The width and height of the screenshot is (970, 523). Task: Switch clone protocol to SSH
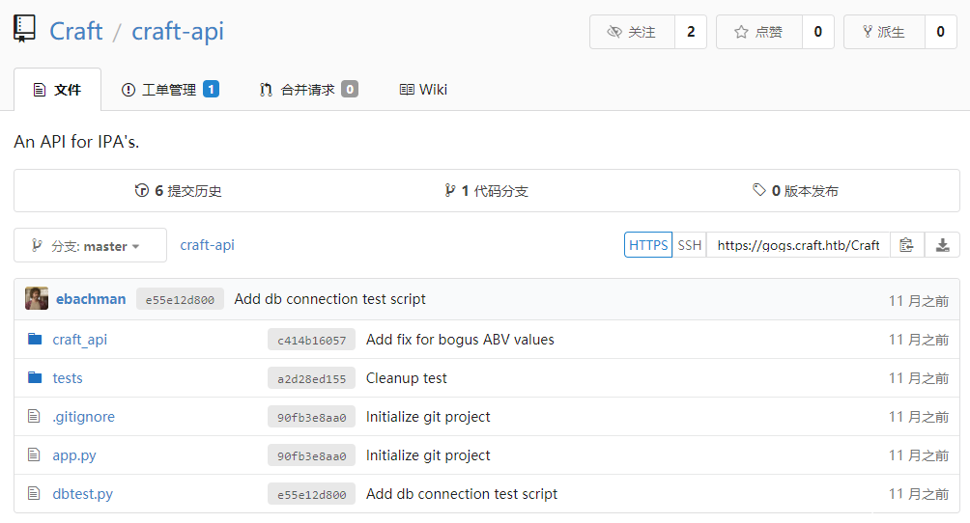tap(690, 245)
